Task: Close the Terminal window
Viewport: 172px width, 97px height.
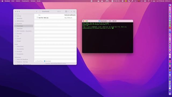Action: tap(83, 21)
